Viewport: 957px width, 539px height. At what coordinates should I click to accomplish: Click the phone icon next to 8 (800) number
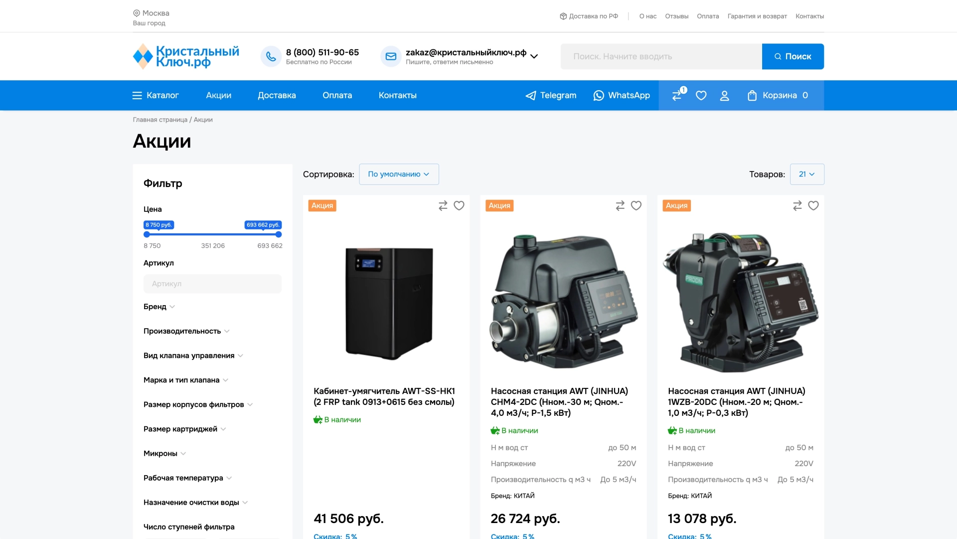(x=271, y=56)
